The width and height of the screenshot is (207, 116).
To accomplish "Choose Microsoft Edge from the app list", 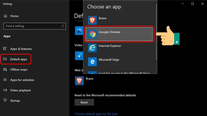I will (x=109, y=60).
